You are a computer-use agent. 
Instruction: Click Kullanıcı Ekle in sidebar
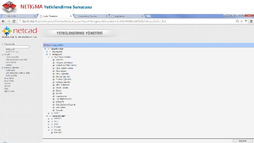coord(11,75)
